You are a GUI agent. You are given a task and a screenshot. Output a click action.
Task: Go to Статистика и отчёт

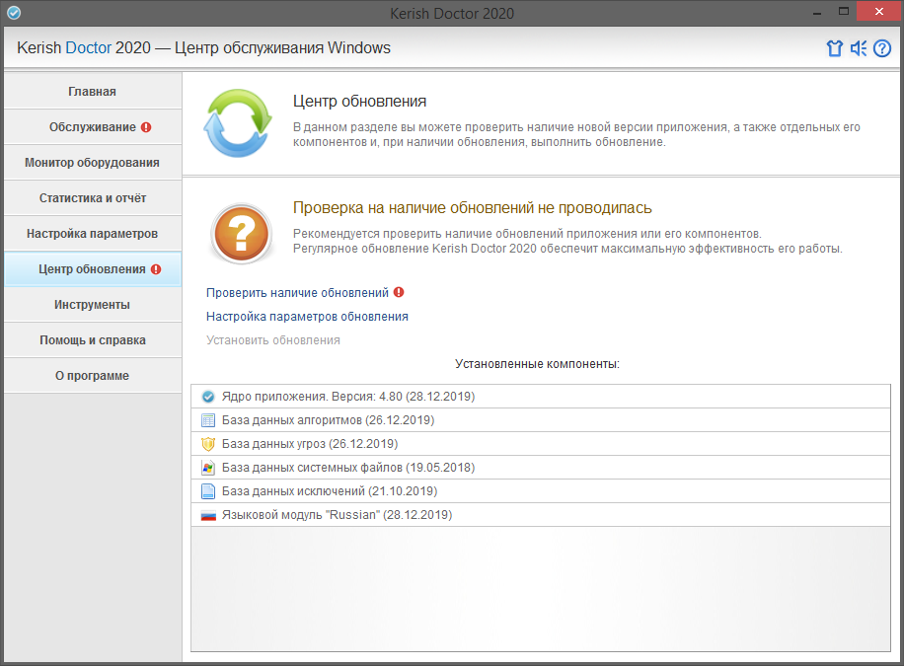click(93, 198)
